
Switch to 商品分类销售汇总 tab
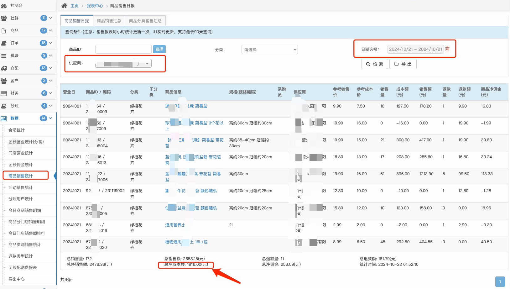[145, 21]
